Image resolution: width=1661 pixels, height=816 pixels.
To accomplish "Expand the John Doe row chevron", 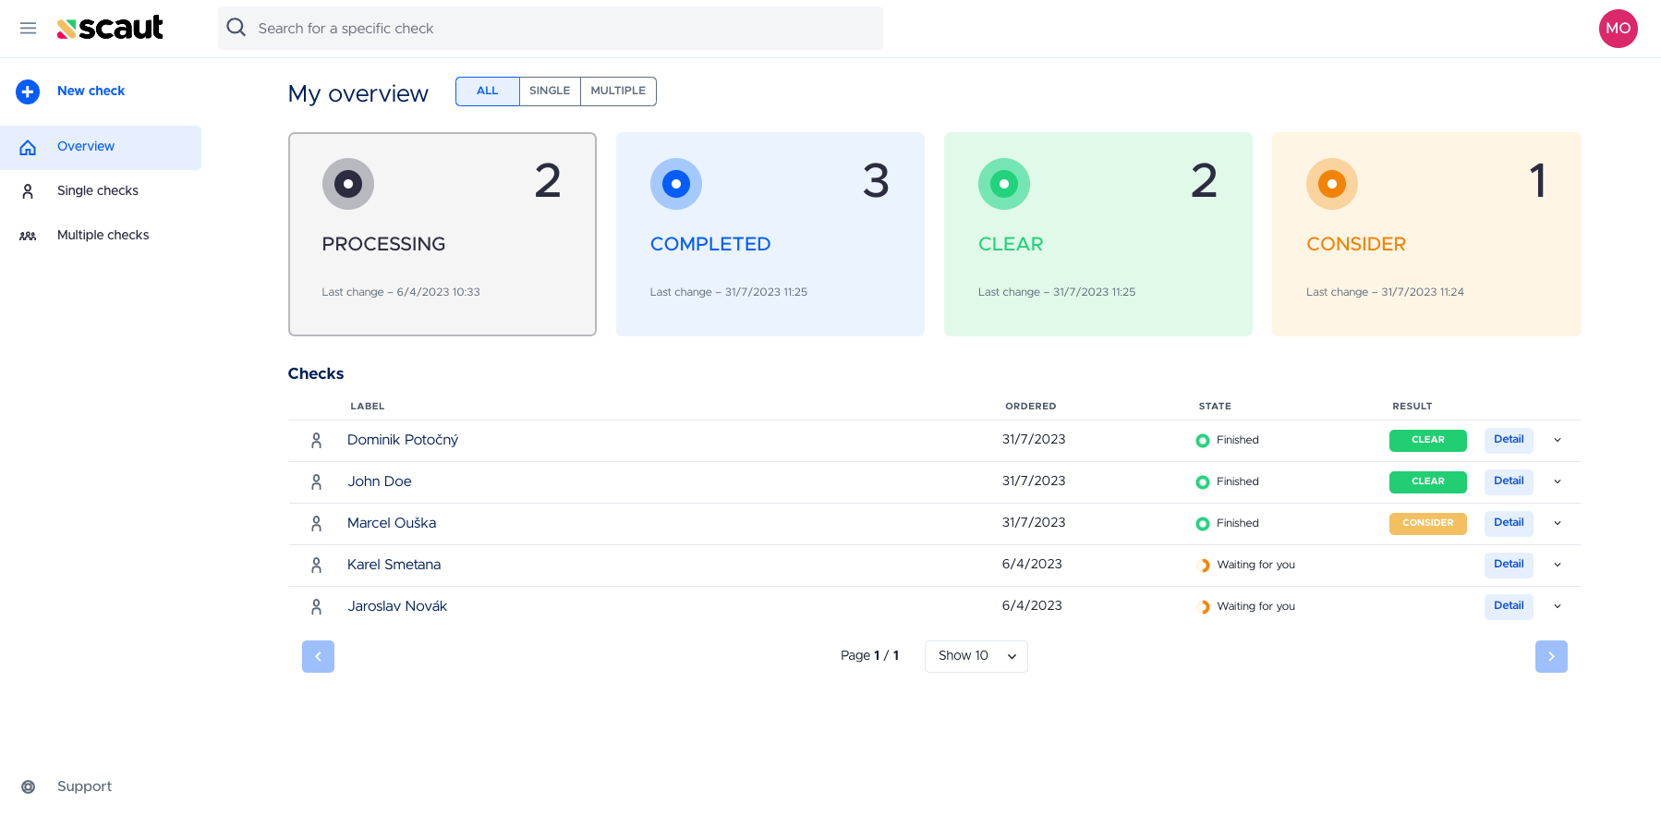I will tap(1558, 481).
